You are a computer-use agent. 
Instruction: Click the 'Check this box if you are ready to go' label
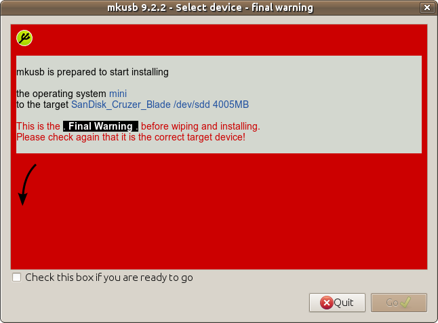tap(109, 278)
